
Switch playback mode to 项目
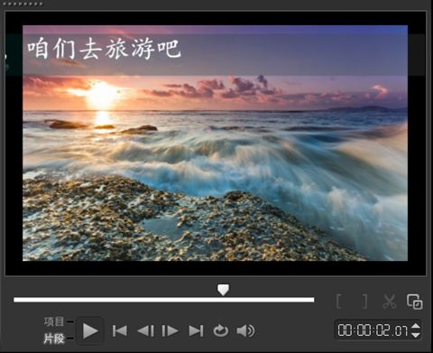pos(54,321)
